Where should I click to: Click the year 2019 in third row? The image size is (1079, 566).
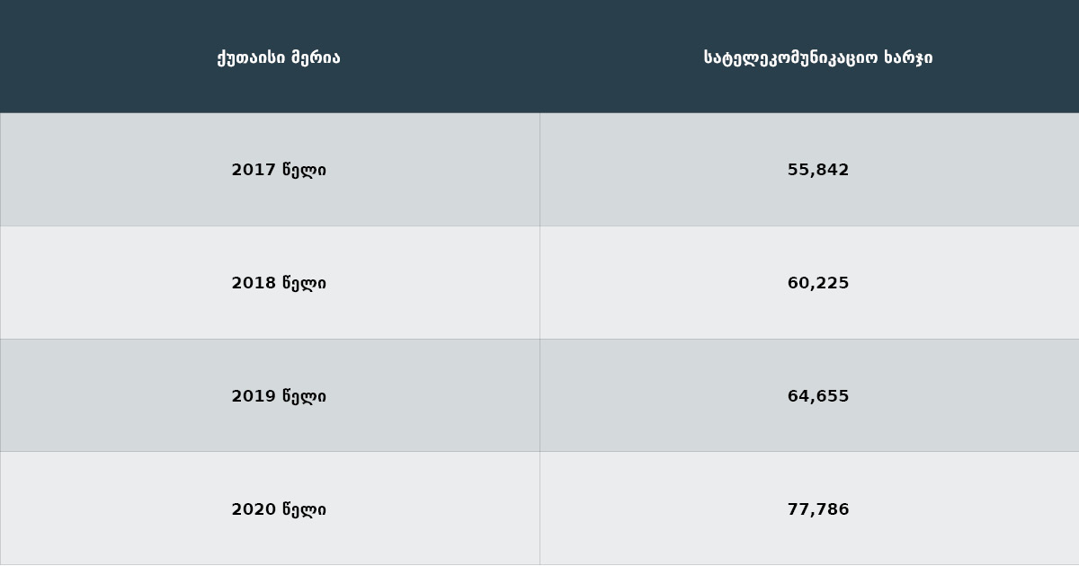click(x=254, y=396)
